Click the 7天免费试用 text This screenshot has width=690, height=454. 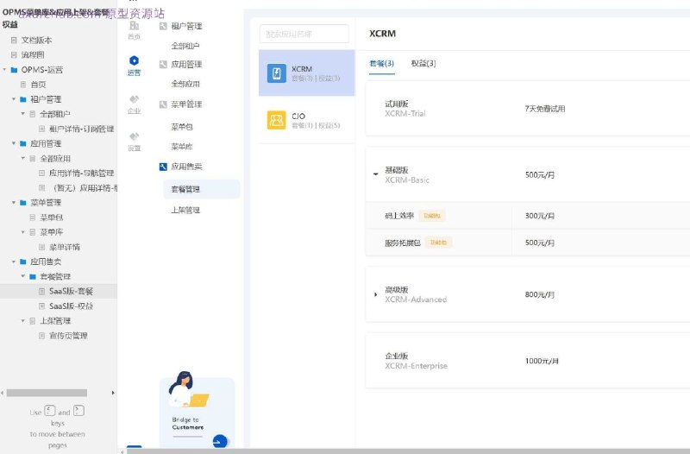pos(545,109)
